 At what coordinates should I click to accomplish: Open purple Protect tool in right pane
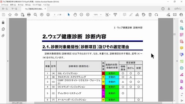tap(182, 81)
